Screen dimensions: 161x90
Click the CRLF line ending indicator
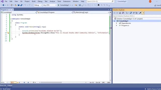click(x=109, y=82)
